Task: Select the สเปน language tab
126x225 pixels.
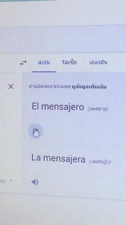Action: pos(44,63)
